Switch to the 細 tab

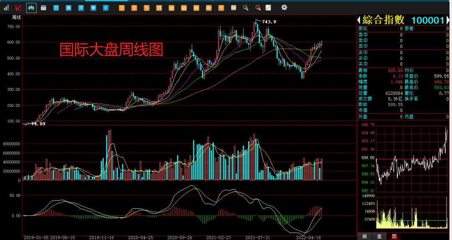(x=365, y=237)
